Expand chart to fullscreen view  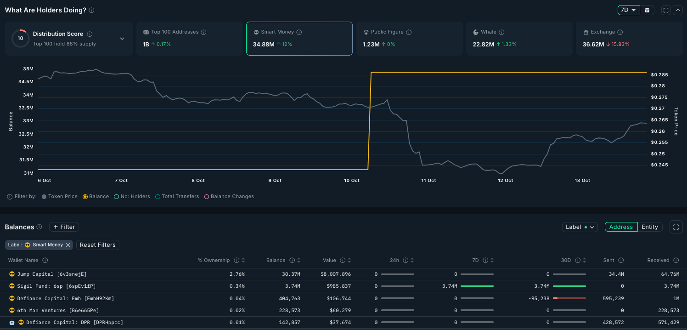click(x=665, y=10)
